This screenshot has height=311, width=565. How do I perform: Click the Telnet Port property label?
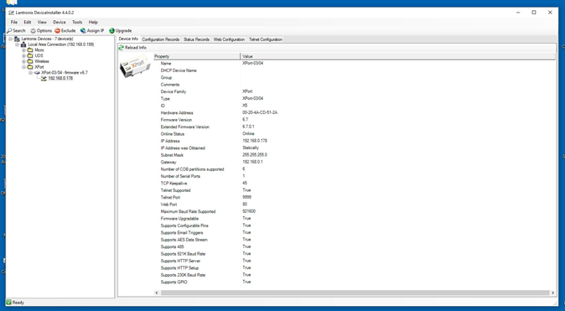170,198
